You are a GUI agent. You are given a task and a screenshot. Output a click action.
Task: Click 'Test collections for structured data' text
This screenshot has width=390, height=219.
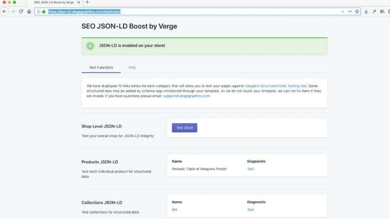click(x=110, y=212)
